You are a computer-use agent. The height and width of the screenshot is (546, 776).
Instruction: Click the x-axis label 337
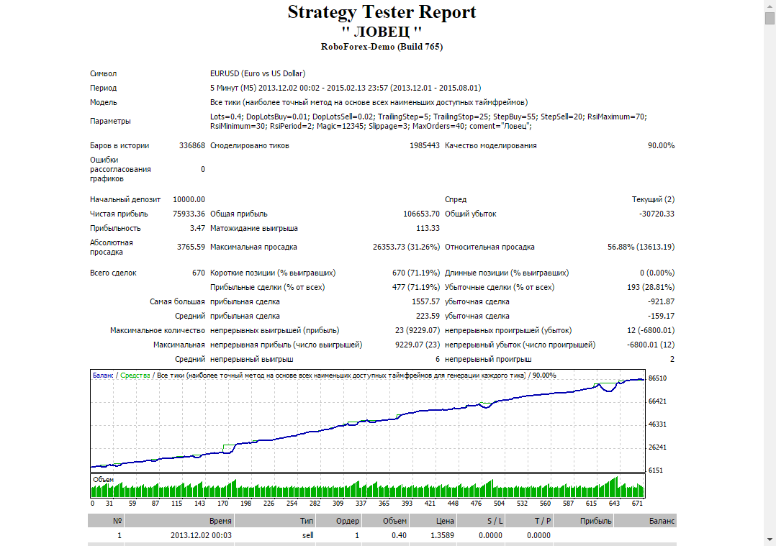pos(361,504)
